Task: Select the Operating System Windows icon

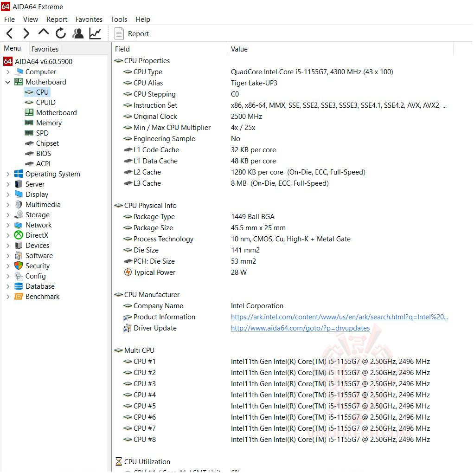Action: 19,174
